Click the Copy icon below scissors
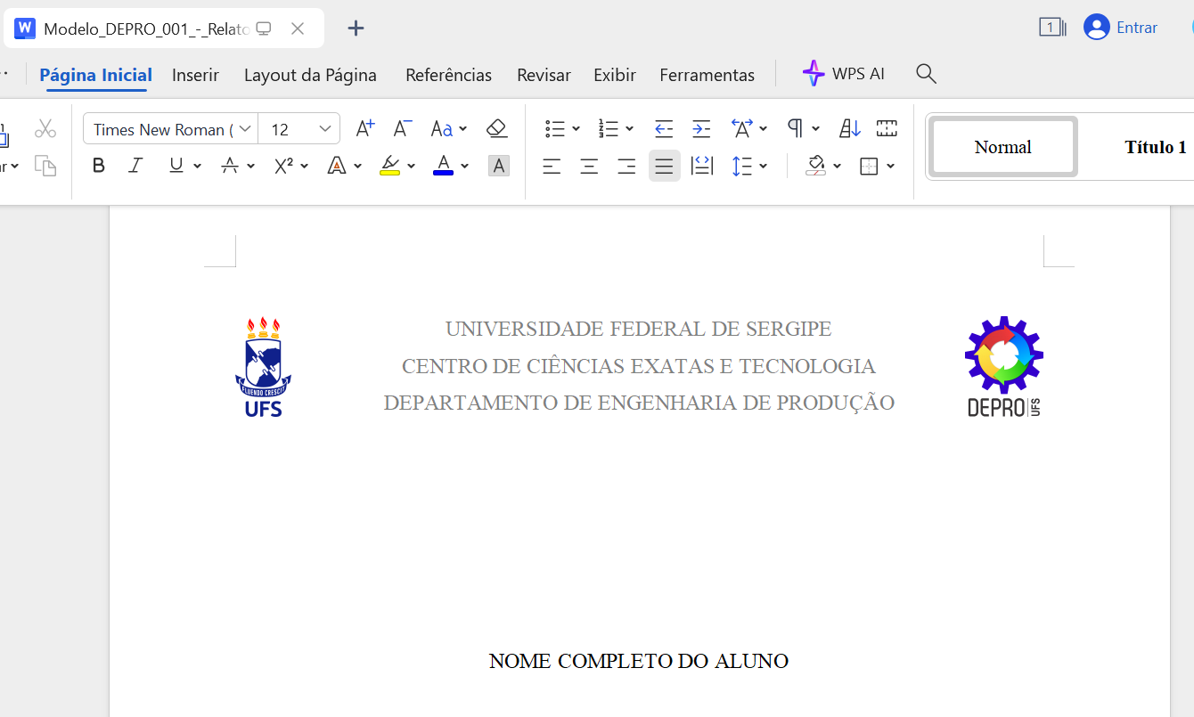 click(45, 166)
